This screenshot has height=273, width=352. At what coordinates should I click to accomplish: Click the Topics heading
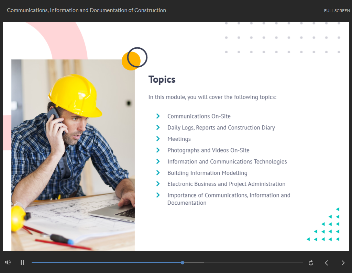(162, 79)
